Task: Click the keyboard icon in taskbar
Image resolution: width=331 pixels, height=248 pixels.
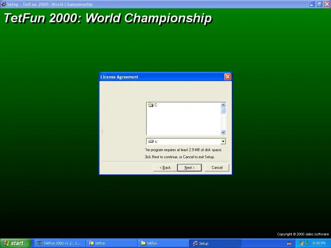Action: coord(289,243)
